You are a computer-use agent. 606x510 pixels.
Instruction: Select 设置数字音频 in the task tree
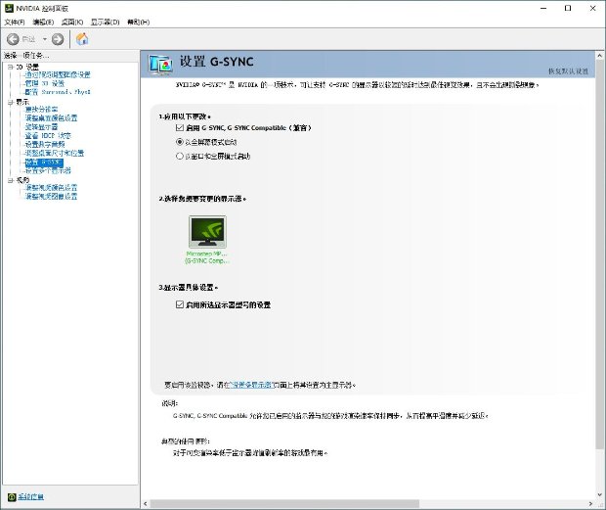point(45,144)
